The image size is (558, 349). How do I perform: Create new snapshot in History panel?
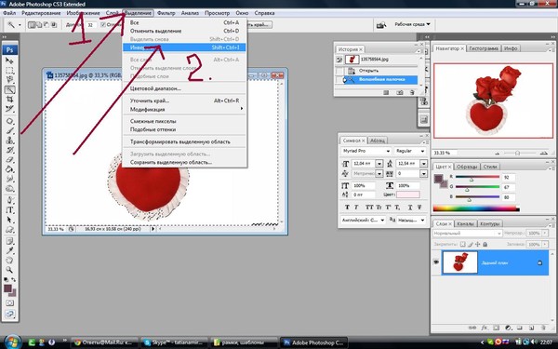point(400,92)
